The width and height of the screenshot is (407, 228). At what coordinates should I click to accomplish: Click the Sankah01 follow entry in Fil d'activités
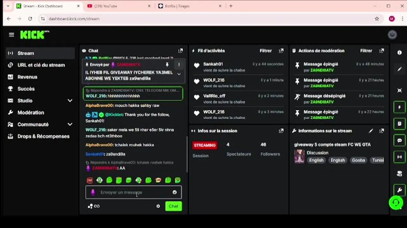[x=239, y=67]
